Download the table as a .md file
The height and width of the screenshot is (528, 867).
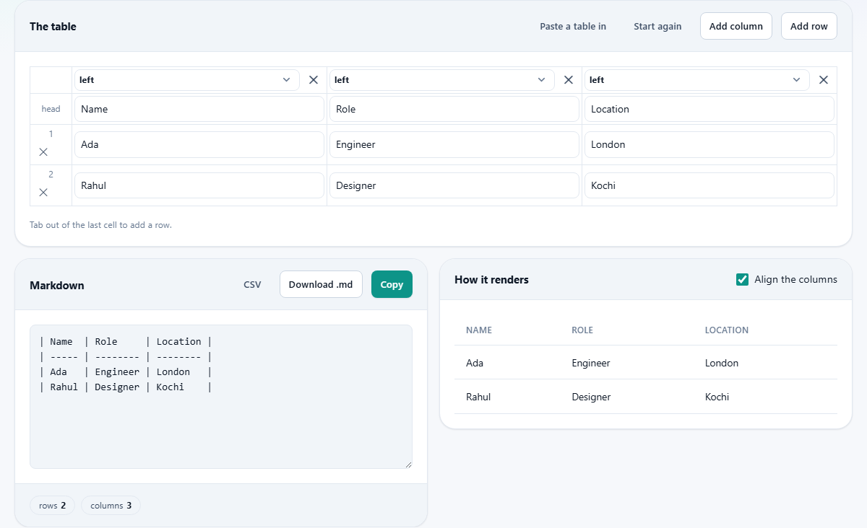(321, 284)
